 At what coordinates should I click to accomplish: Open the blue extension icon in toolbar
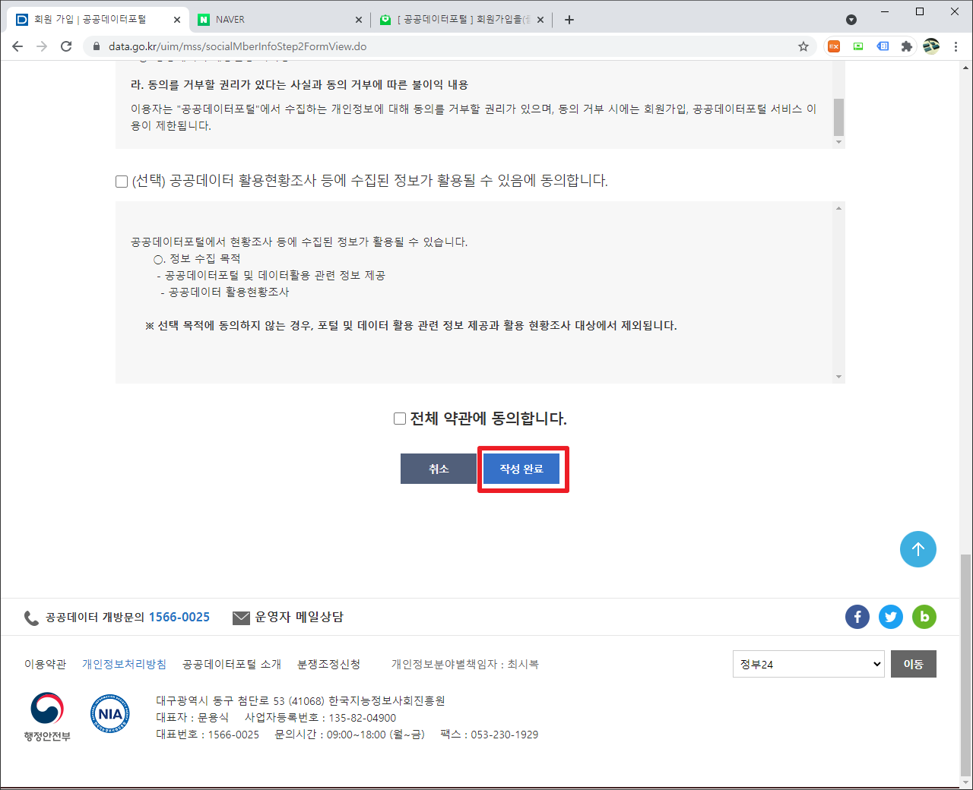pyautogui.click(x=883, y=46)
